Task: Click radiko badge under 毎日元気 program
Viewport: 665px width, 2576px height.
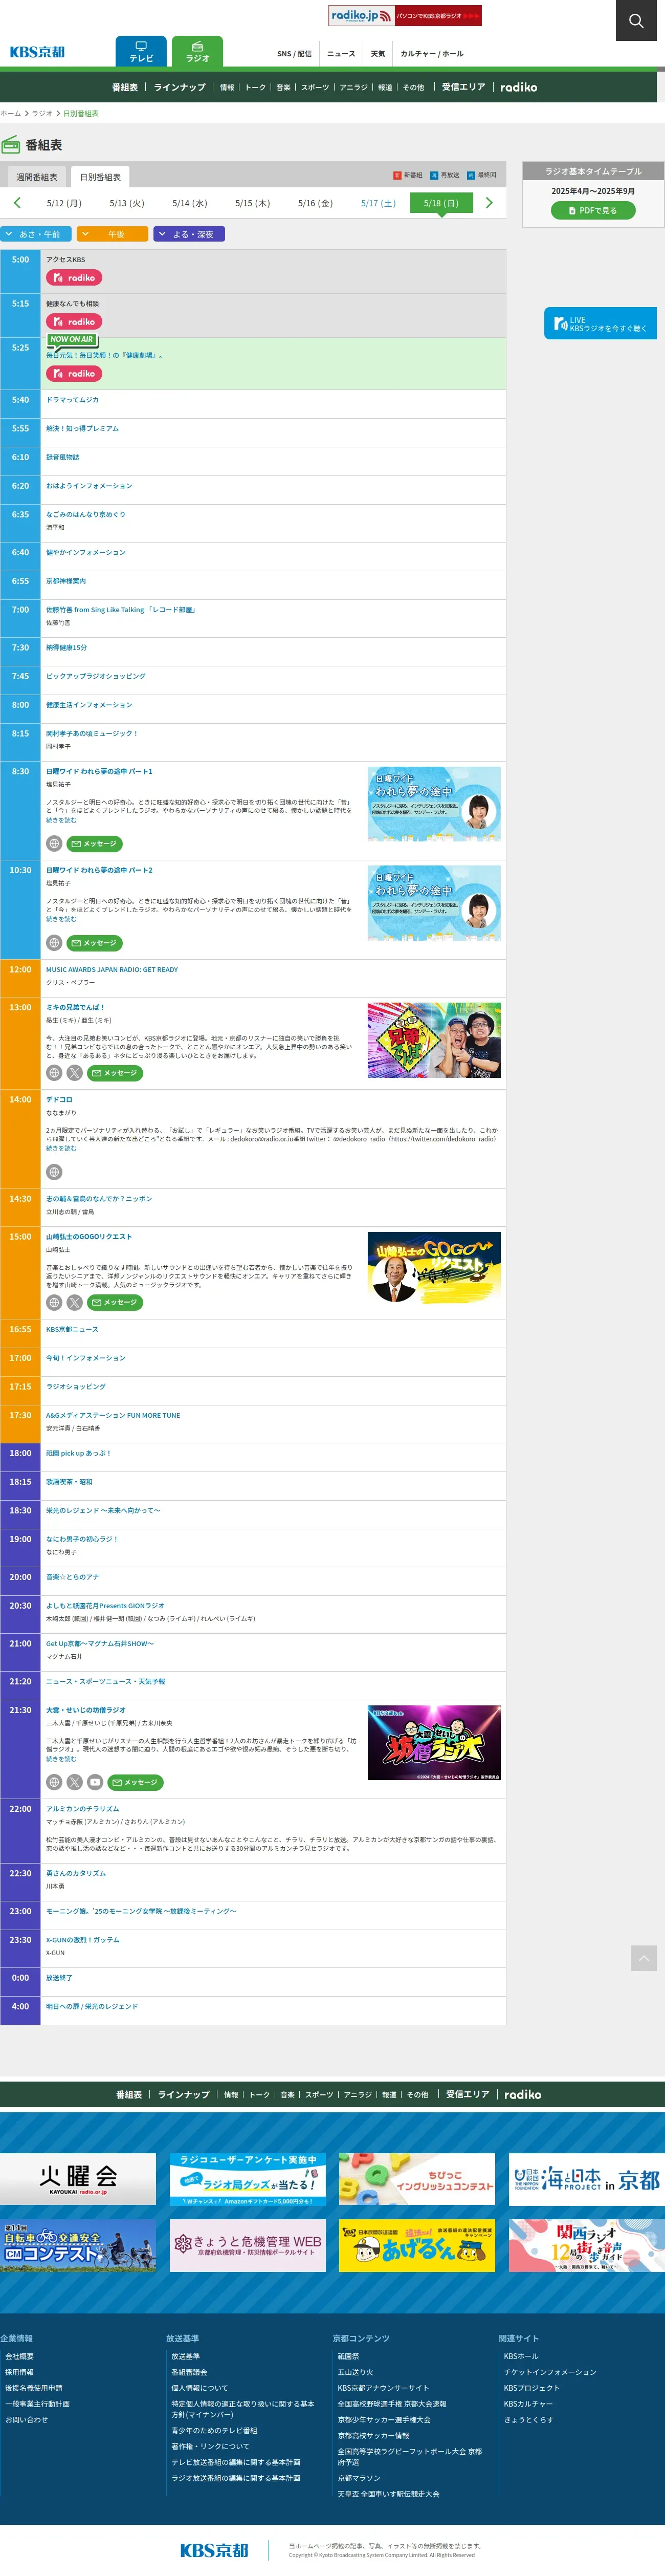Action: tap(74, 373)
